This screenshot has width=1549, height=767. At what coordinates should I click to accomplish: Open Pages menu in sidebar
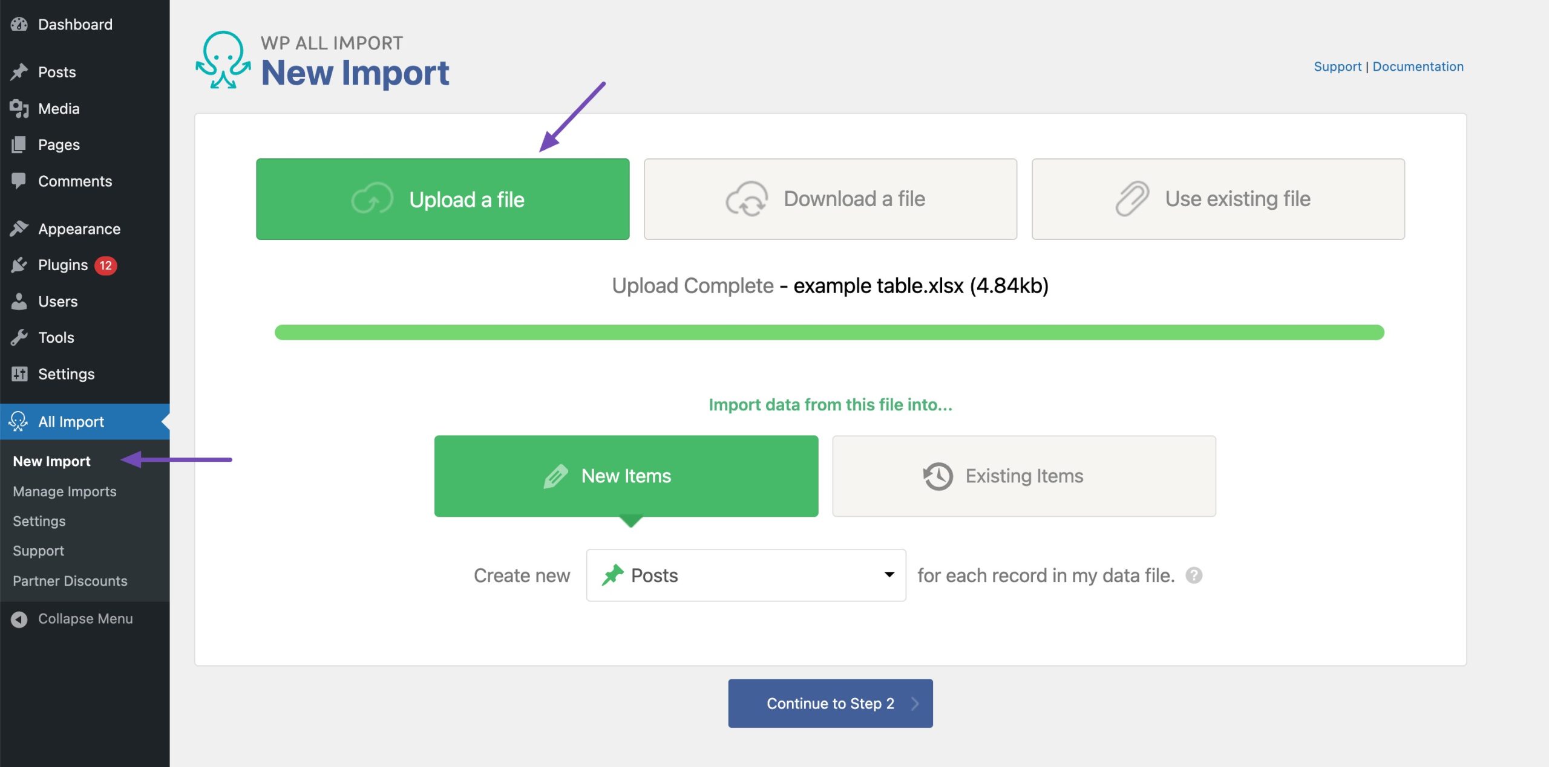[85, 144]
